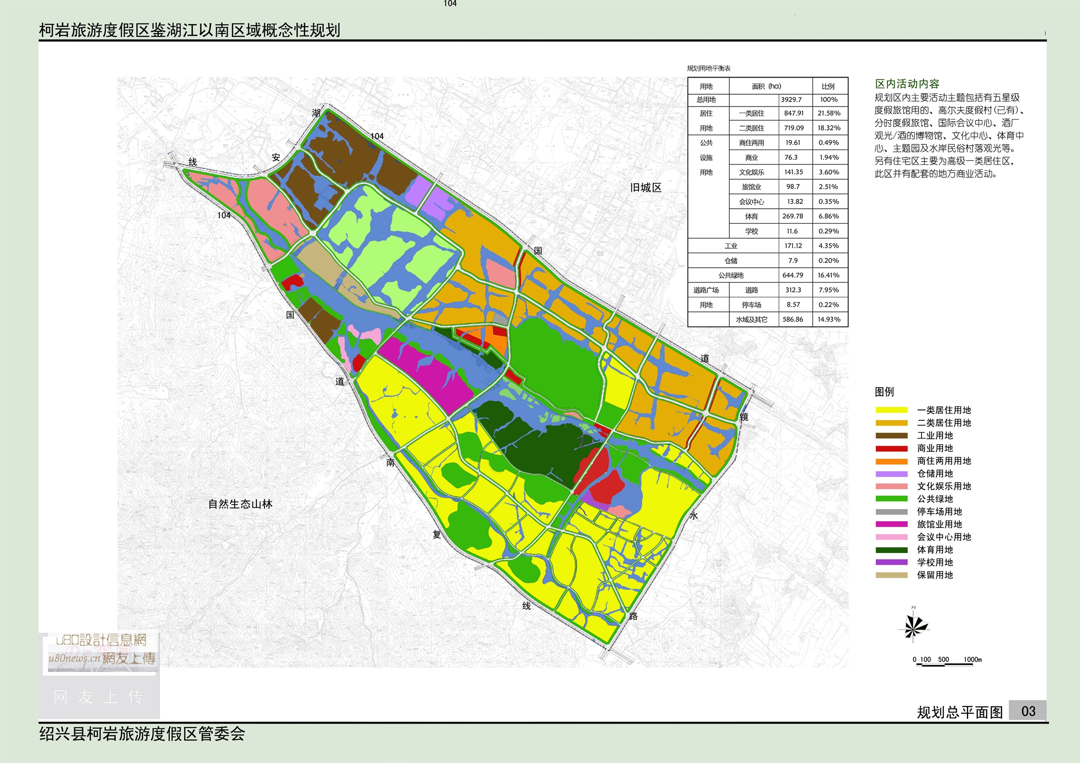
Task: Select the red 商业用地 legend swatch
Action: pyautogui.click(x=891, y=448)
